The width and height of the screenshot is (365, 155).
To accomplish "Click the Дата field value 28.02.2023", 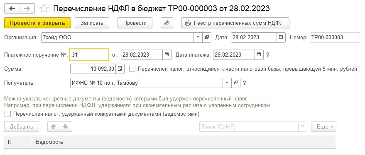I will click(x=254, y=37).
